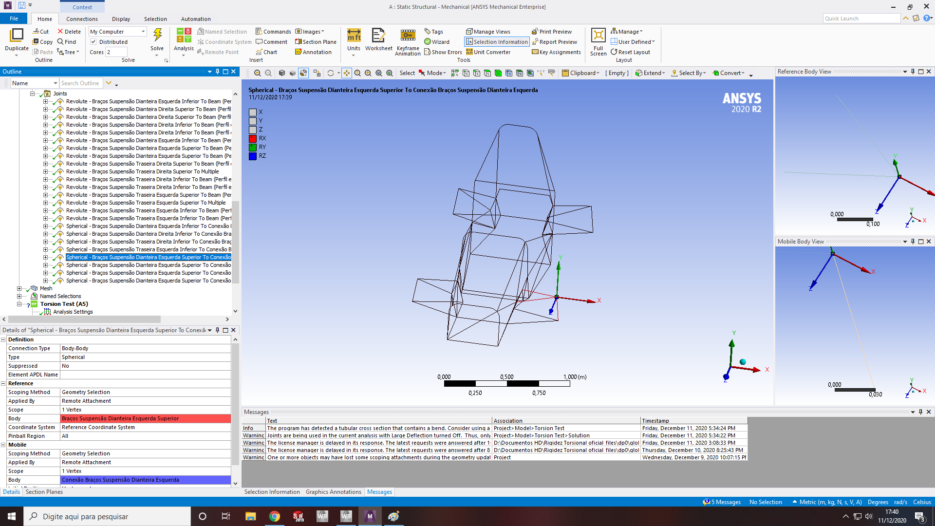Click the Quick Launch search box

(x=861, y=19)
